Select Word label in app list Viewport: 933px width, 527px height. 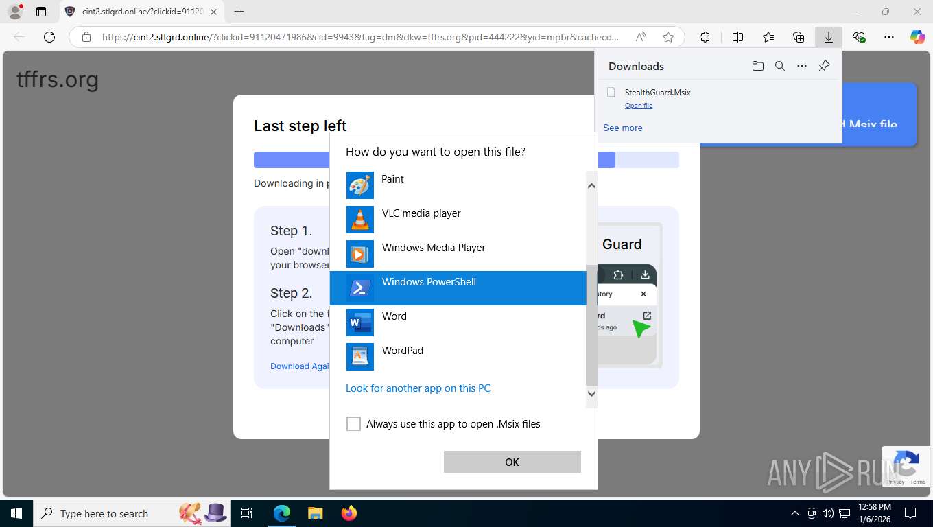[x=394, y=316]
